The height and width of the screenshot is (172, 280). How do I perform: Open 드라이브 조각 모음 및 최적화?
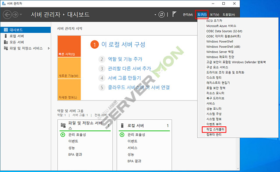[225, 72]
